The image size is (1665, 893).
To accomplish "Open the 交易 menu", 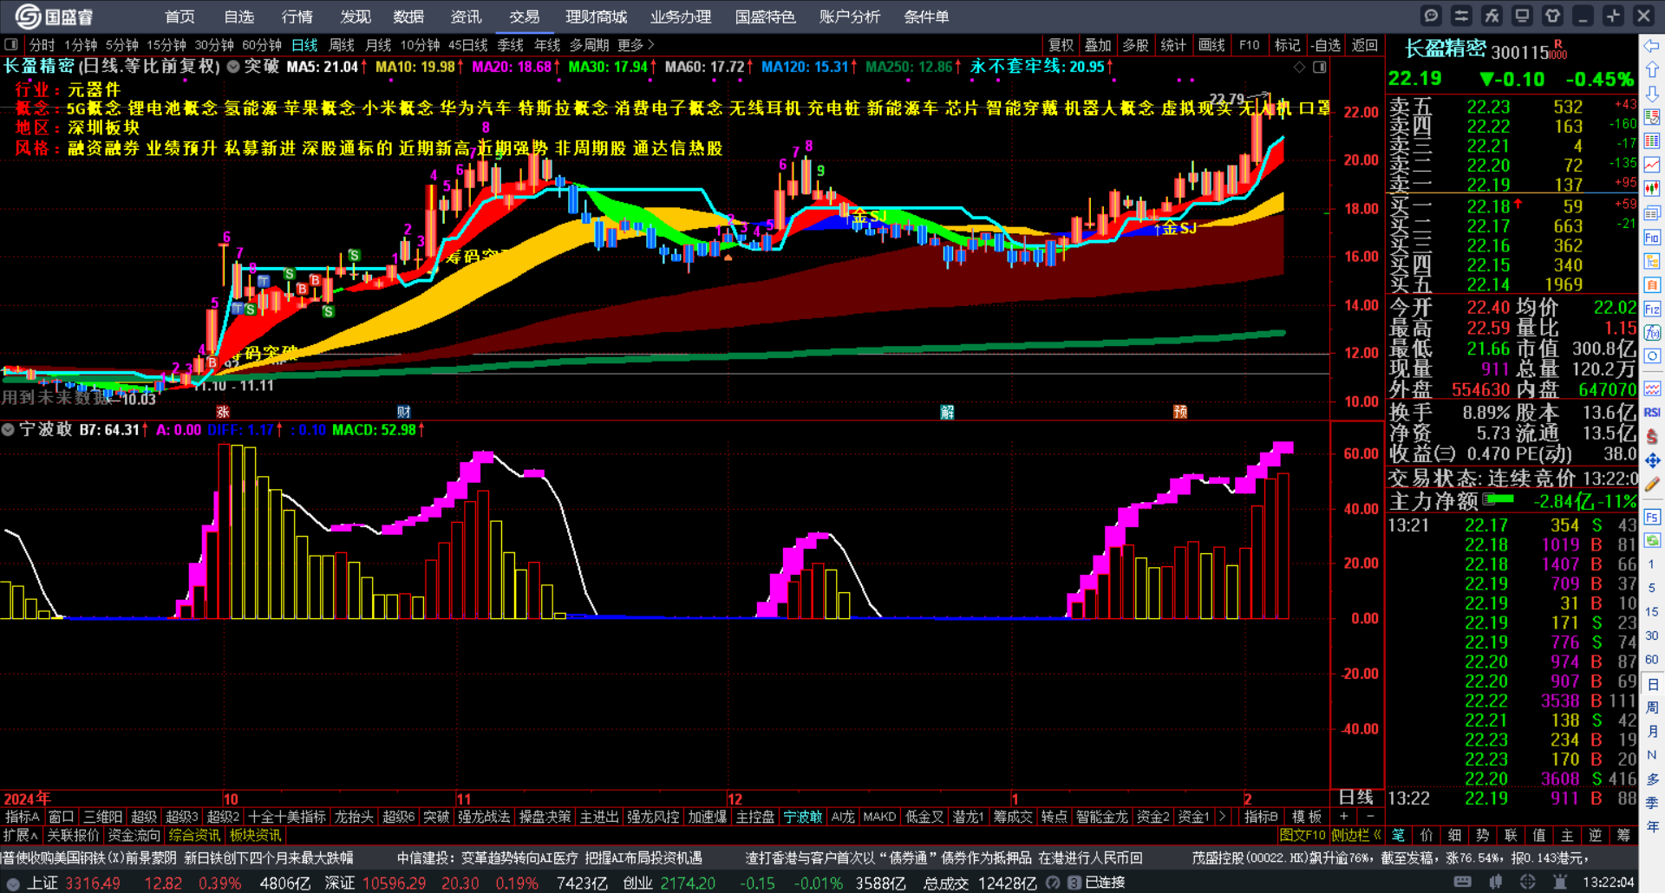I will 524,16.
